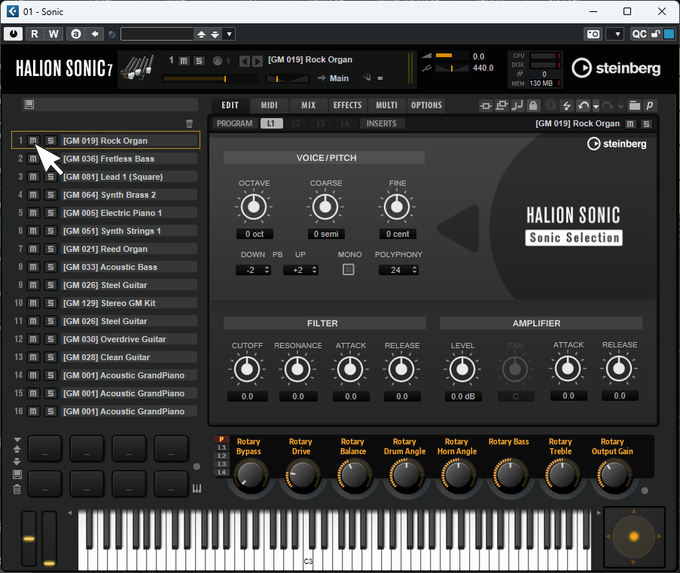Click the header slot level slider
The height and width of the screenshot is (573, 680).
(209, 78)
